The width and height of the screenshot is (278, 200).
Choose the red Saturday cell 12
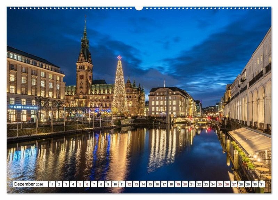(x=129, y=184)
